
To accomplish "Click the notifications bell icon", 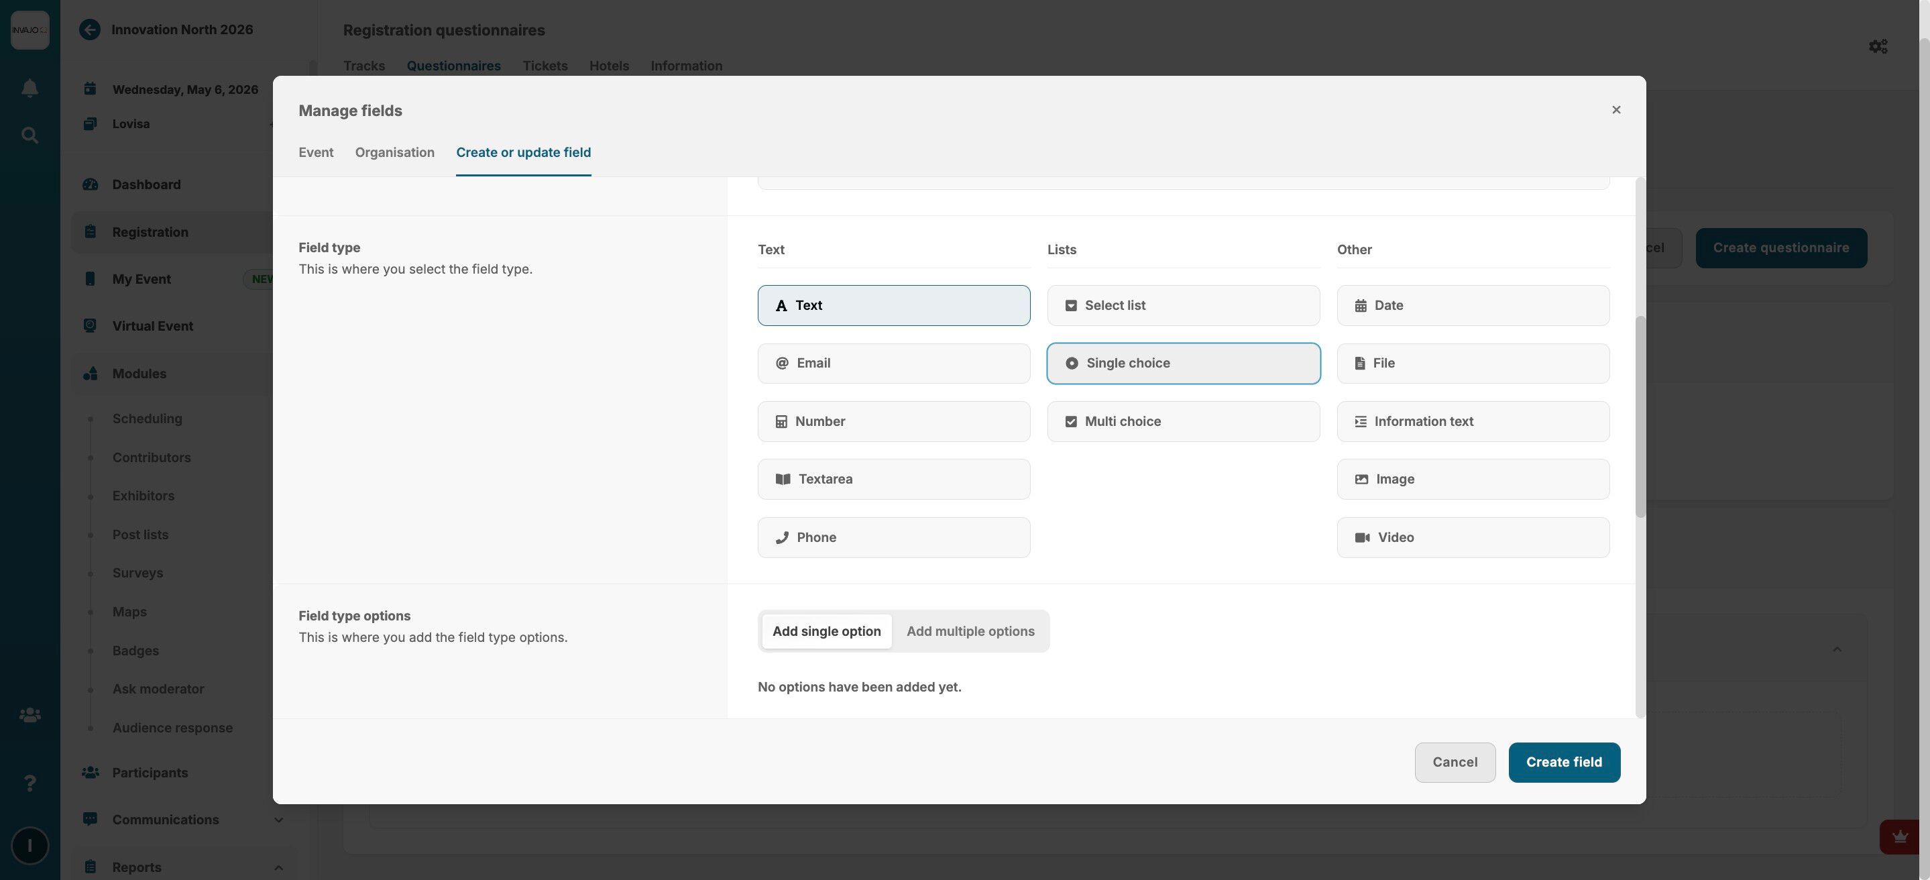I will [x=30, y=89].
